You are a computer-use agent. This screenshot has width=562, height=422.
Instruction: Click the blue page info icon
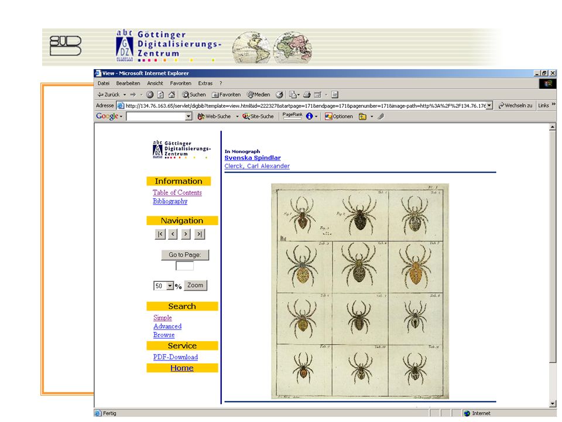309,116
